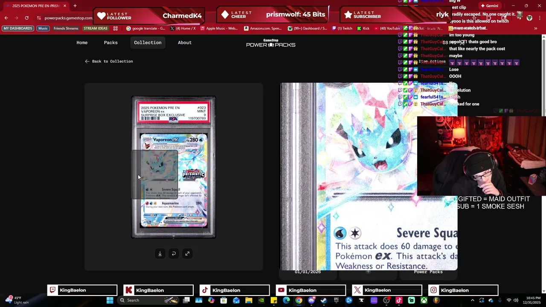Open Task View in the taskbar
The image size is (546, 307).
186,300
